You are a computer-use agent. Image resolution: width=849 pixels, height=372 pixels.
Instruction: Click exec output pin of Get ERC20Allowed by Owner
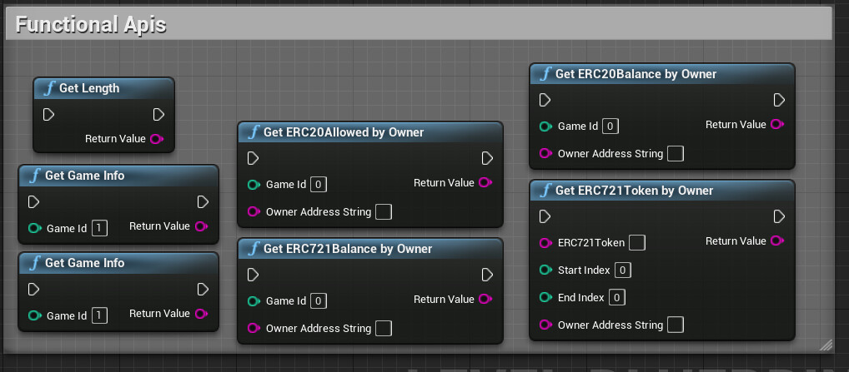(x=487, y=158)
